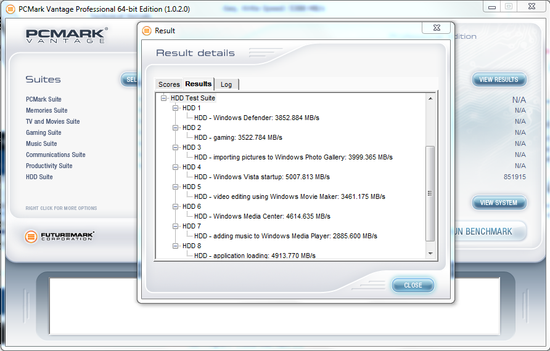
Task: Click the Suites heading
Action: pos(43,79)
